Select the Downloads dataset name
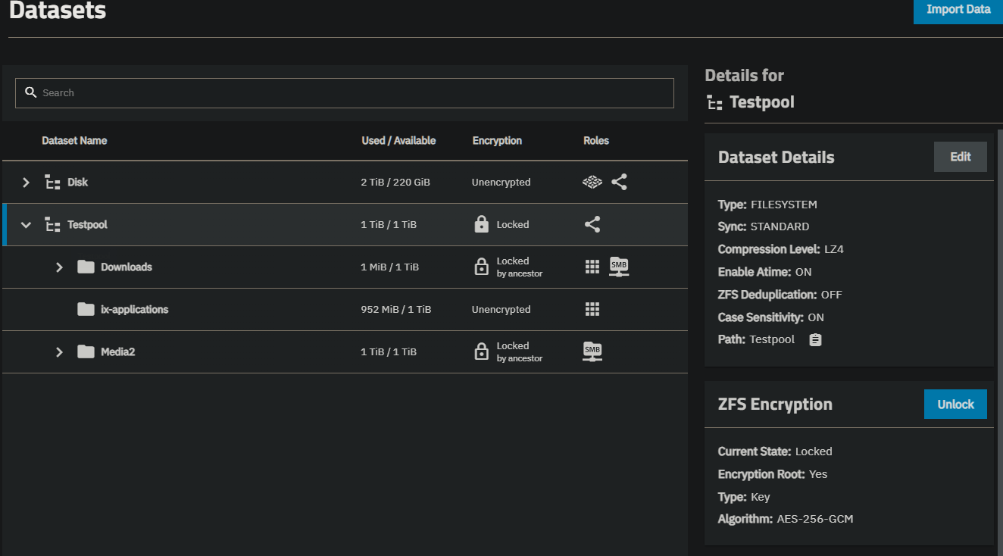The width and height of the screenshot is (1003, 556). [x=127, y=267]
